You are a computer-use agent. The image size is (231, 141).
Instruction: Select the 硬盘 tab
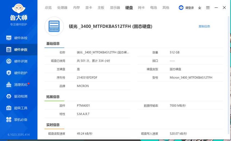129,8
